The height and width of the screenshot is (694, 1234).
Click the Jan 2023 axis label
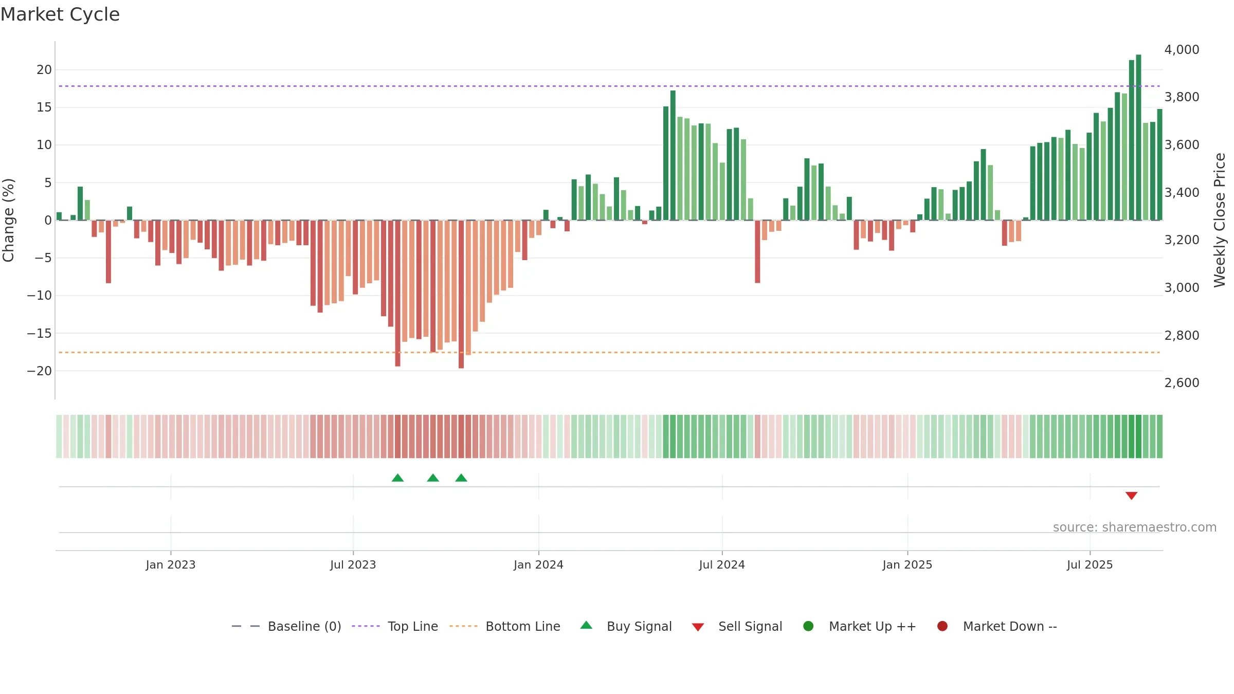(x=171, y=564)
